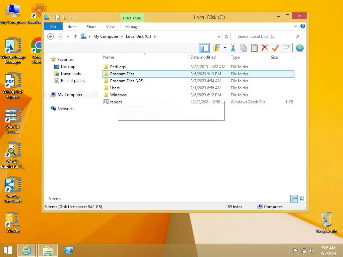Viewport: 343px width, 257px height.
Task: Open the folder options toolbar icon
Action: click(x=217, y=48)
